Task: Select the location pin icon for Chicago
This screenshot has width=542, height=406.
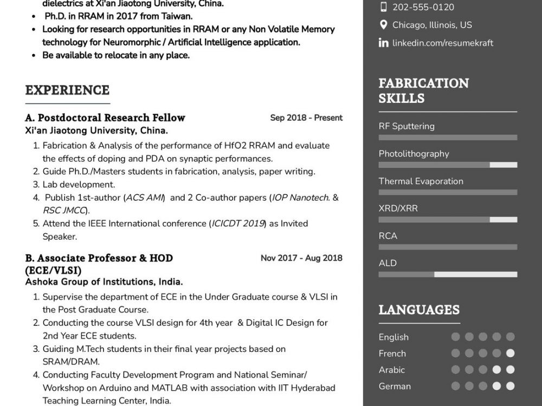Action: coord(384,25)
